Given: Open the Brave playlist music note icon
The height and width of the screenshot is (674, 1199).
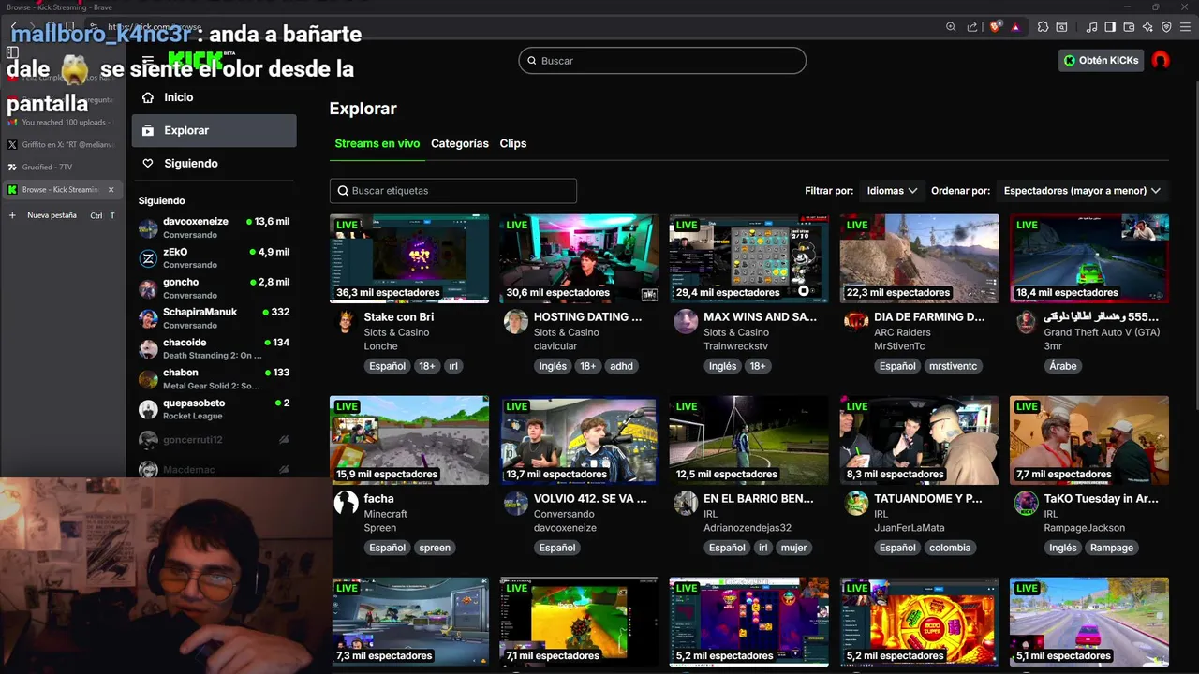Looking at the screenshot, I should pos(1091,27).
